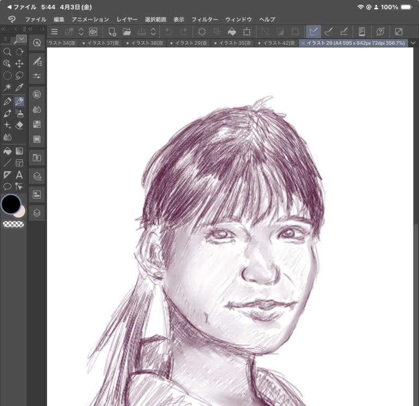This screenshot has width=419, height=406.
Task: Select the Fill bucket tool
Action: tap(7, 151)
